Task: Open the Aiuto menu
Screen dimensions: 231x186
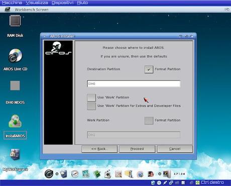Action: [x=82, y=3]
